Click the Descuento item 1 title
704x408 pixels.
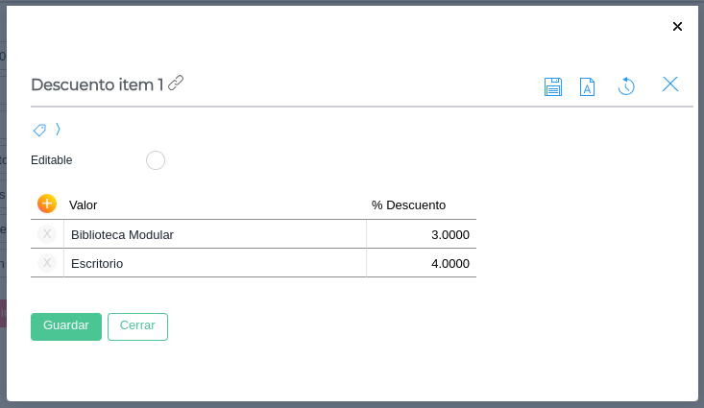(97, 84)
